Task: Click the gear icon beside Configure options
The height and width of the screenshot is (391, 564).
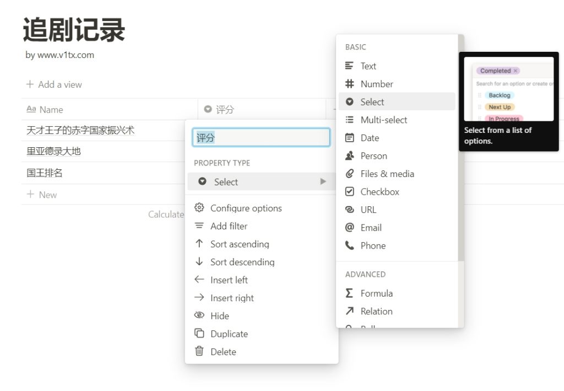Action: click(x=199, y=208)
